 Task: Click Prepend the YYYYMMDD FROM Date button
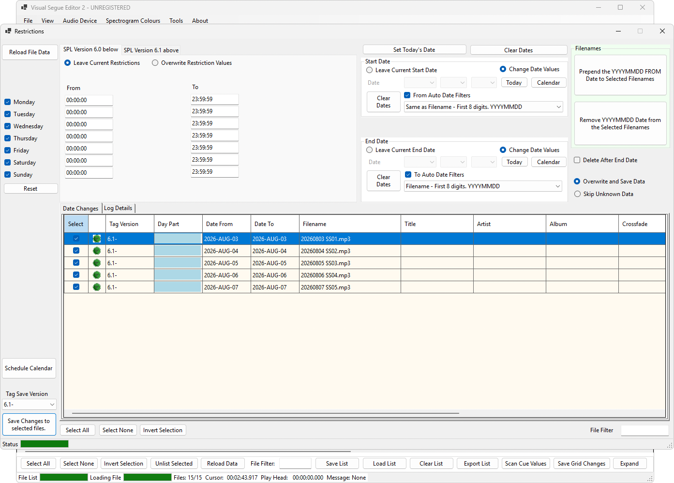click(x=620, y=75)
